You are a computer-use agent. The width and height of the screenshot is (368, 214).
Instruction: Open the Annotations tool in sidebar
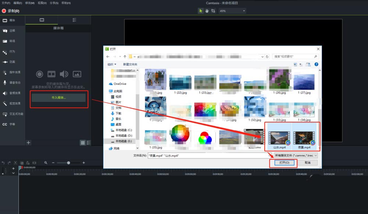pos(9,31)
